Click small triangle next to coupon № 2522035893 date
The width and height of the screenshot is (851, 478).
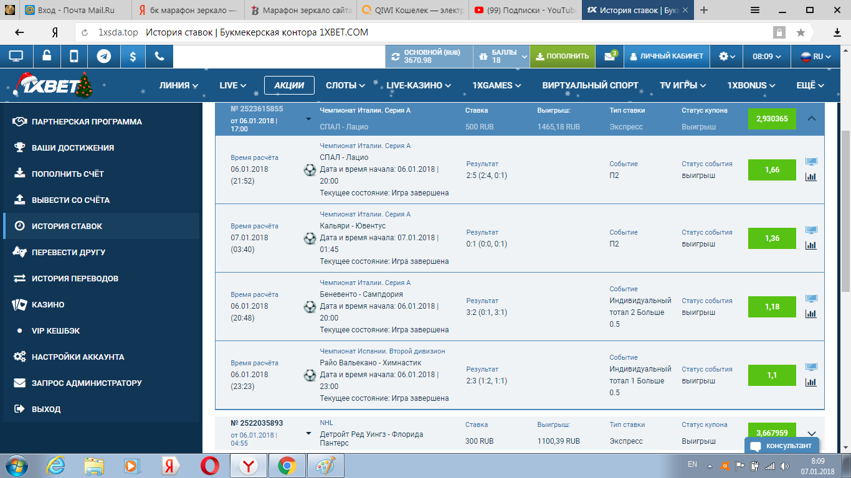click(308, 434)
